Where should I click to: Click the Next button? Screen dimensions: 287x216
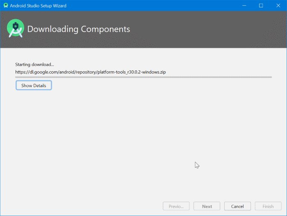point(207,206)
